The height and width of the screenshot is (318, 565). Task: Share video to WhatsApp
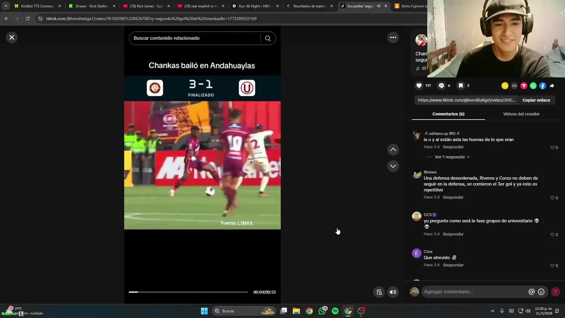533,86
